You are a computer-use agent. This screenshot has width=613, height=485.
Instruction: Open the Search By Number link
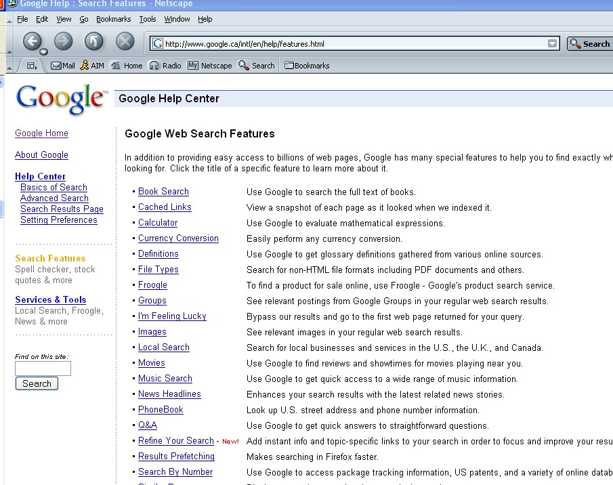coord(175,472)
